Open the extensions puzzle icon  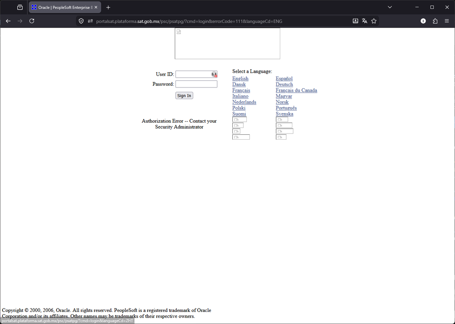(435, 21)
